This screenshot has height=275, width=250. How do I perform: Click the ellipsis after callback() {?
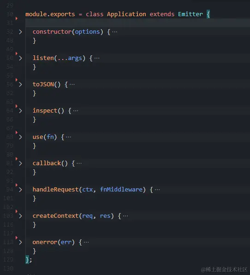pos(79,163)
